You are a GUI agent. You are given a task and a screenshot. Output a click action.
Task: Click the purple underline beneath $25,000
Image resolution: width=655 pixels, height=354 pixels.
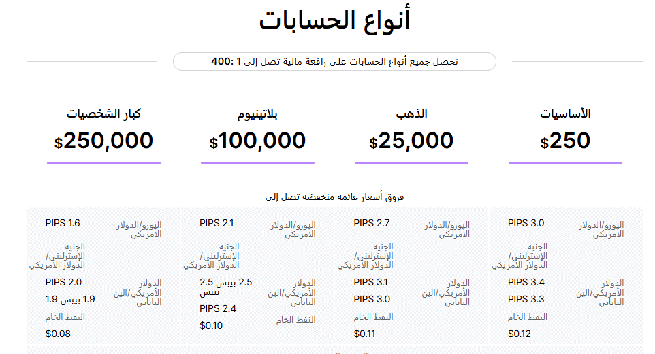click(x=411, y=162)
